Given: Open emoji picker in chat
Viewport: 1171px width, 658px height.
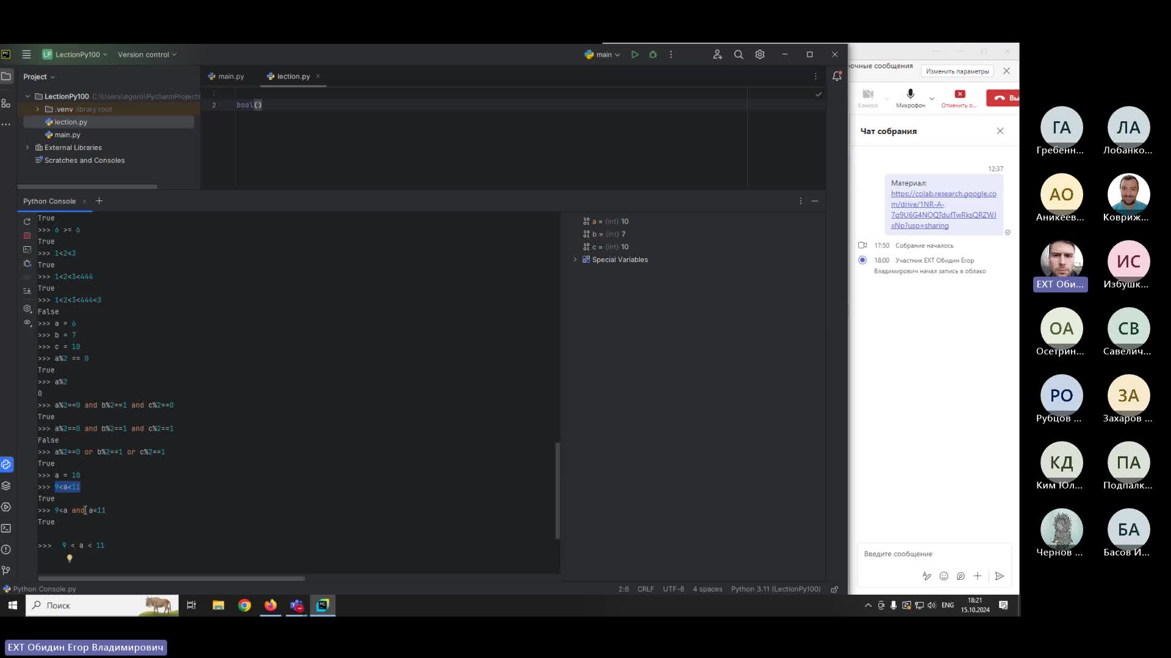Looking at the screenshot, I should coord(944,576).
